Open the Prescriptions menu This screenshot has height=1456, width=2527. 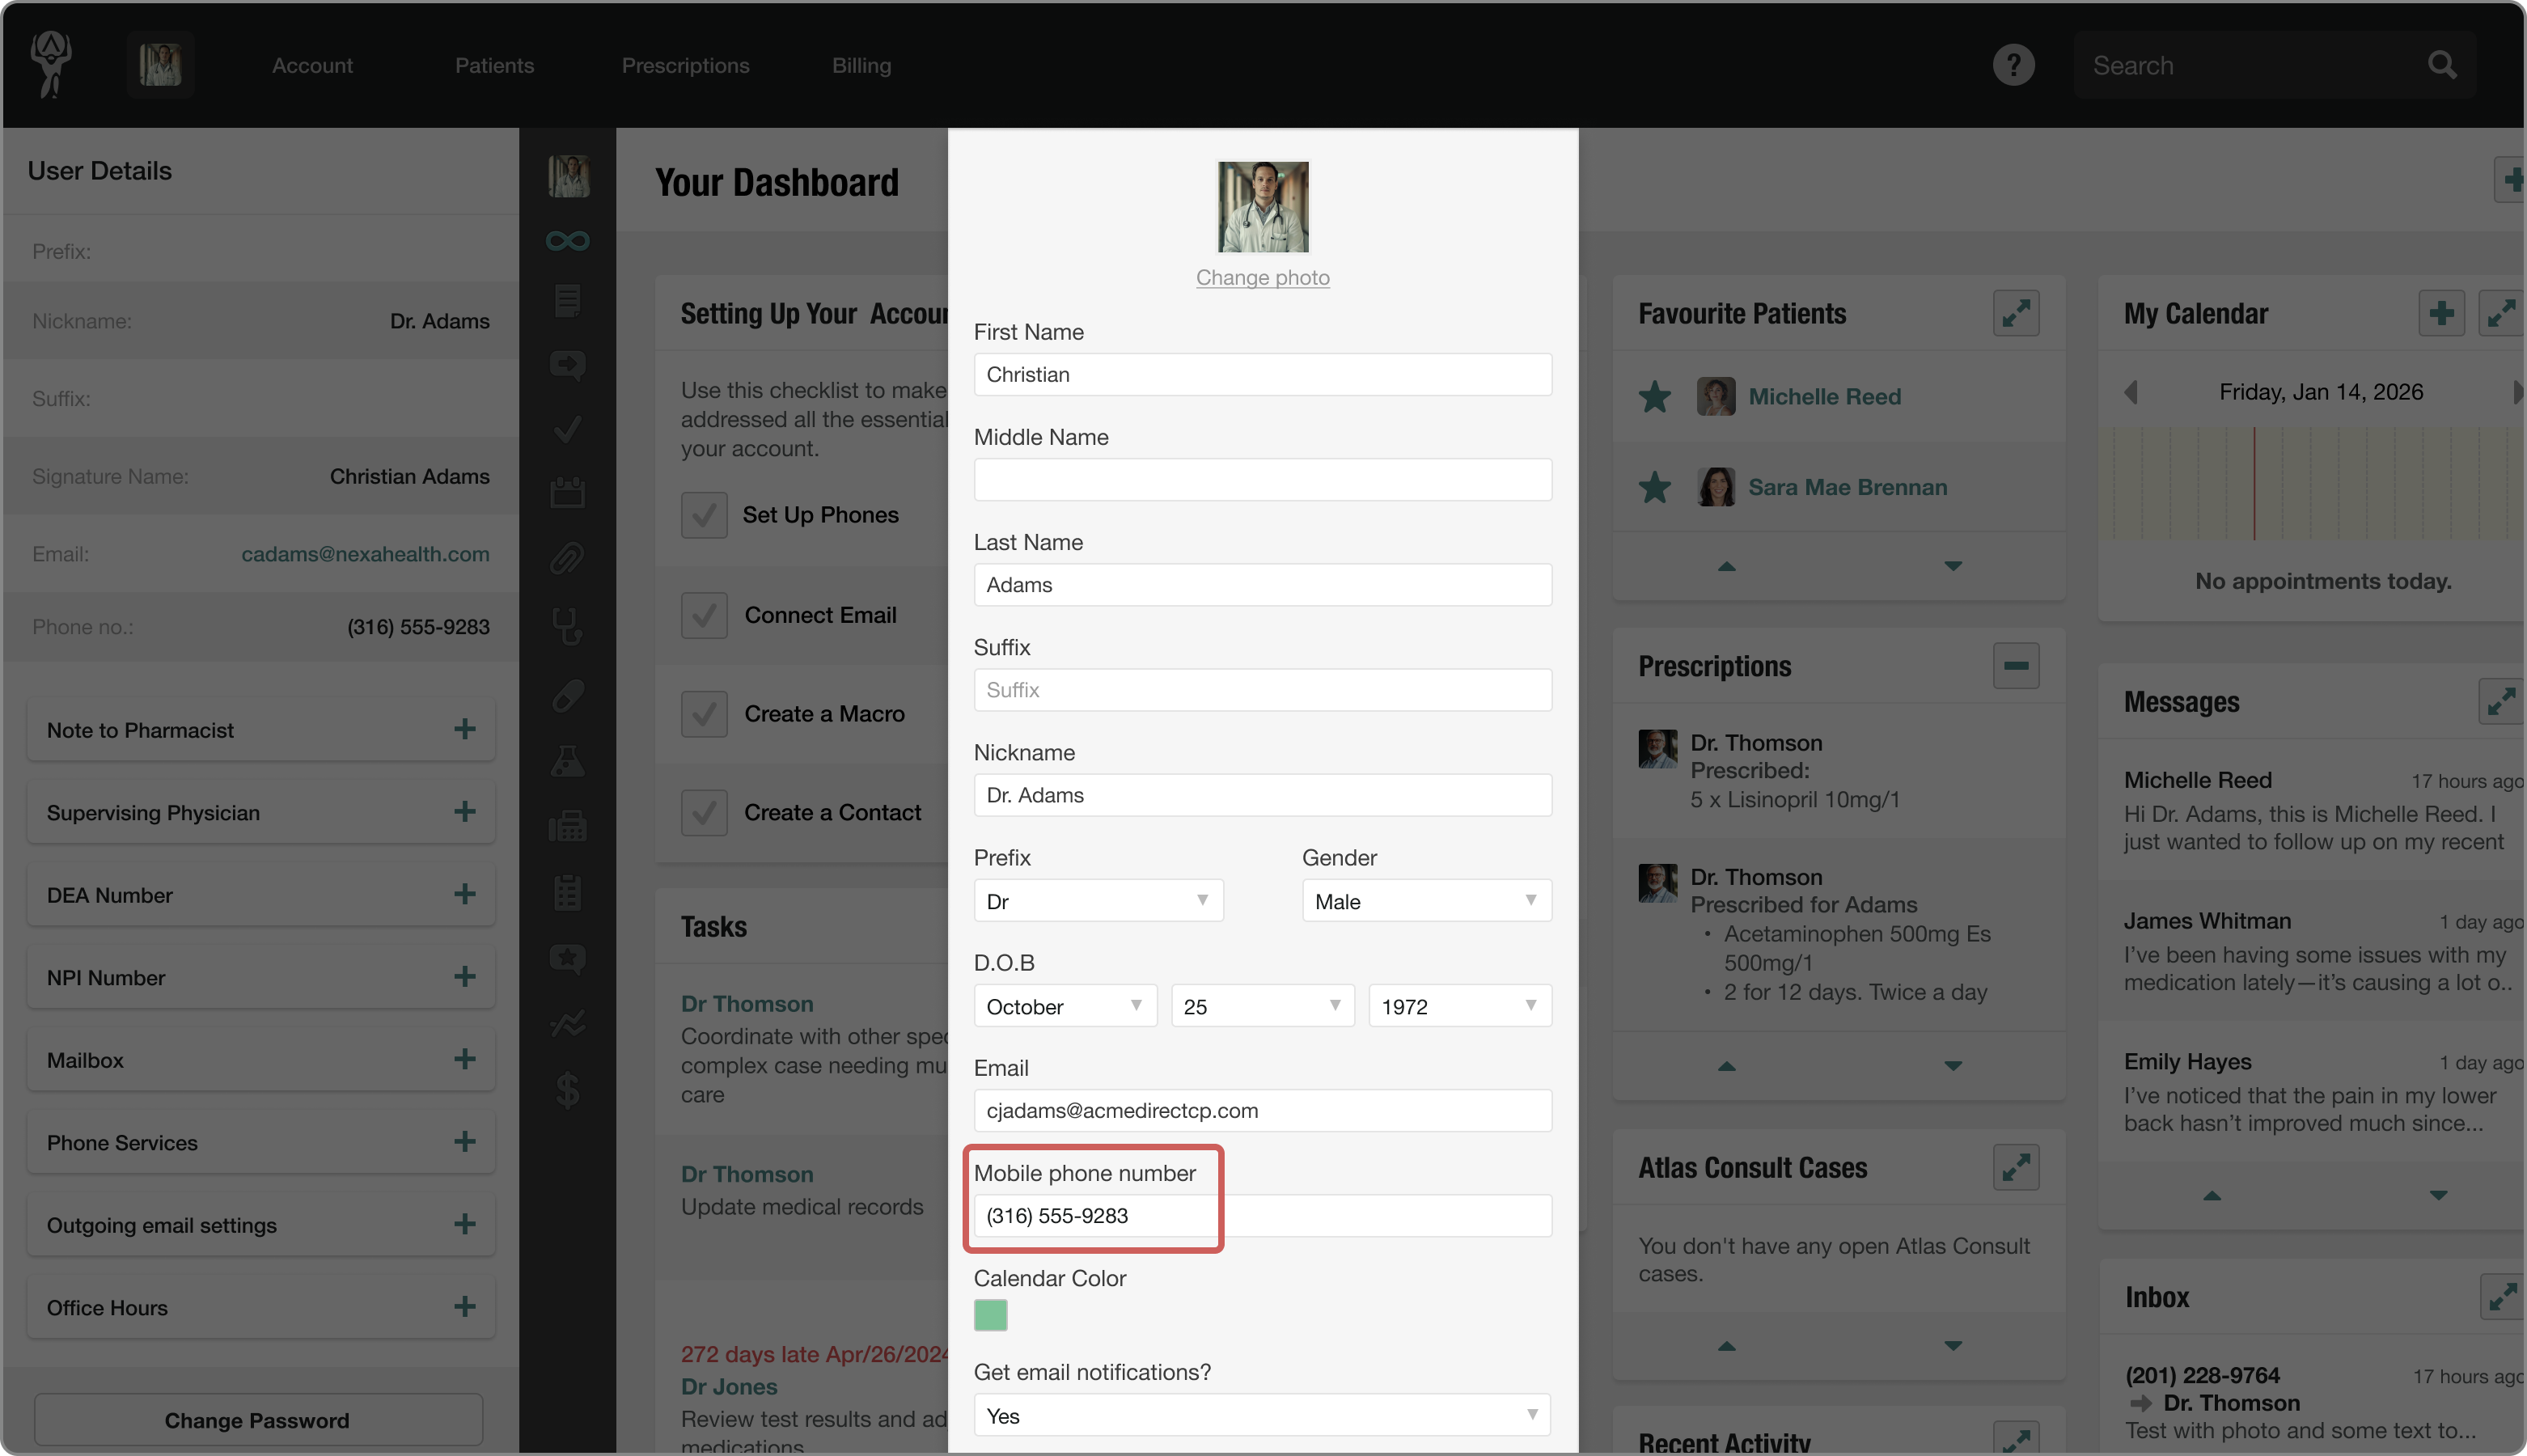coord(685,65)
